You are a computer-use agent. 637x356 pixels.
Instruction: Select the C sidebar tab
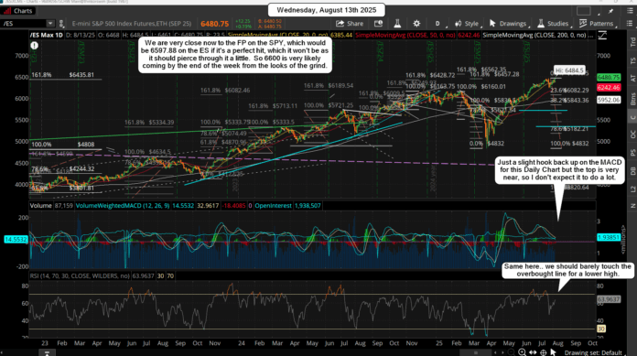coord(632,117)
